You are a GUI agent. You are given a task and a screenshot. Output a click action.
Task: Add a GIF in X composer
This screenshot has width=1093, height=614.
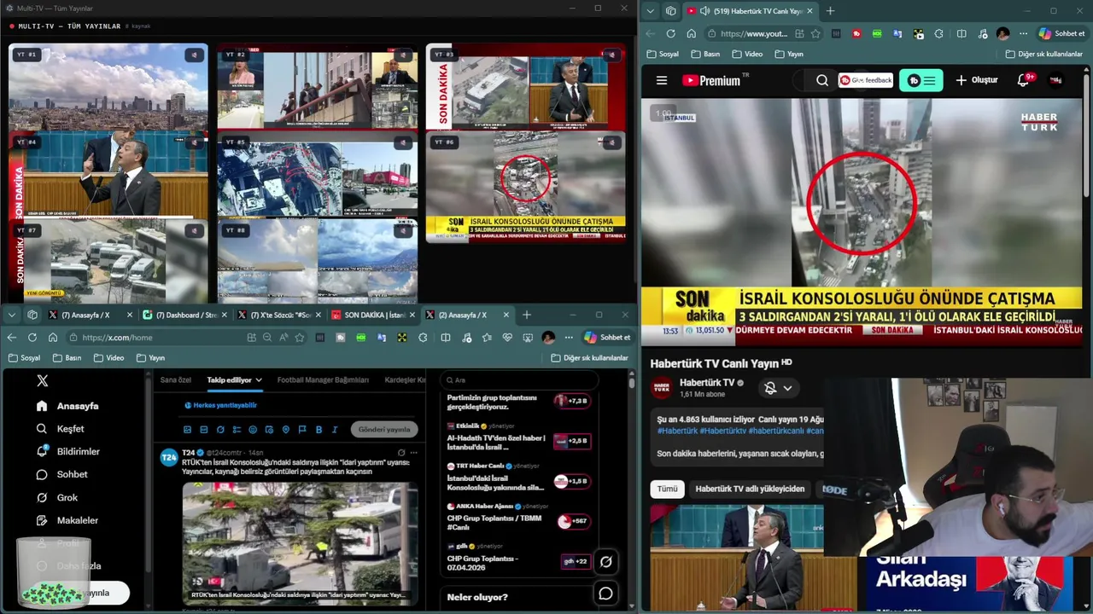coord(204,430)
